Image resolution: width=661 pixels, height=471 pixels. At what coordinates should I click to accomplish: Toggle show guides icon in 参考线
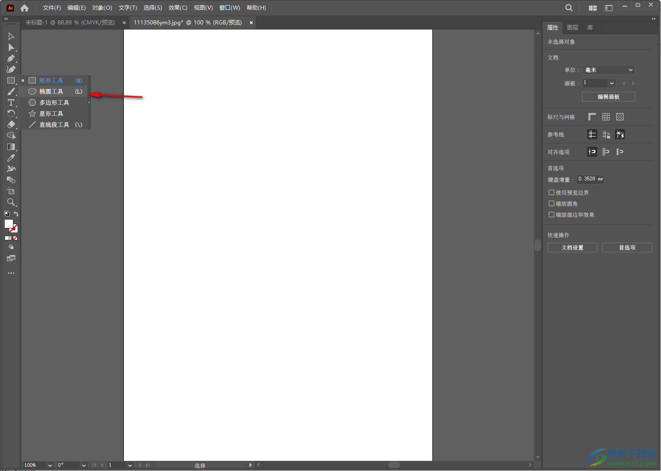point(592,134)
